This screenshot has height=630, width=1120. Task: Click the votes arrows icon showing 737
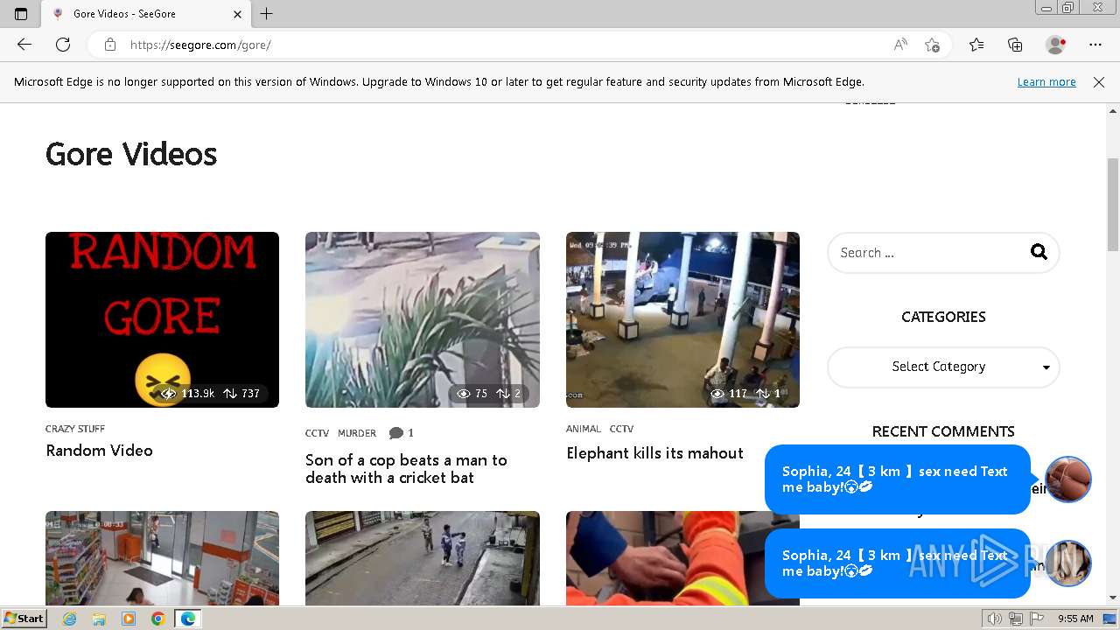coord(230,394)
